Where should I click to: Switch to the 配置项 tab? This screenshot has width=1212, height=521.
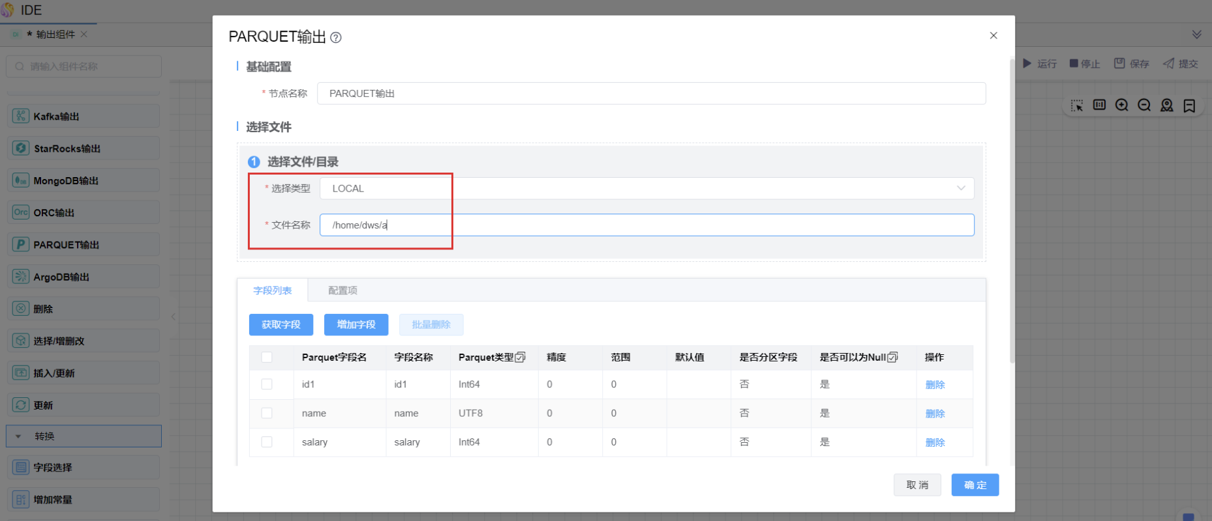(342, 290)
